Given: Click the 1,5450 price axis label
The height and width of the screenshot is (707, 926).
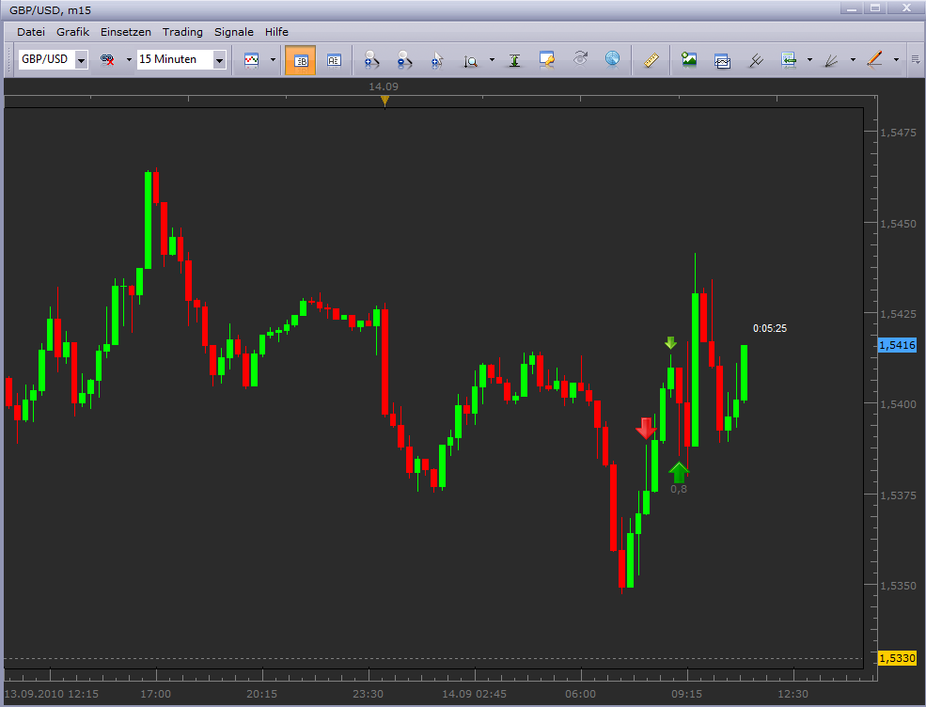Looking at the screenshot, I should point(898,224).
